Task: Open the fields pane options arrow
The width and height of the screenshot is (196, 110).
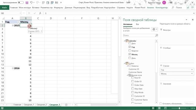Action: [x=186, y=20]
